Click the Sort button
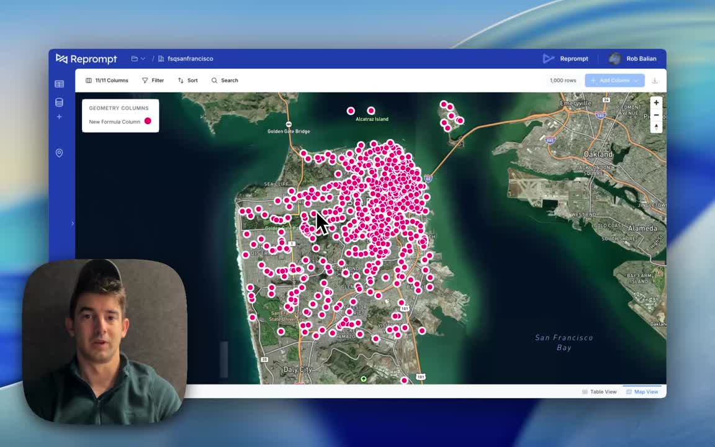This screenshot has width=715, height=447. [x=187, y=80]
